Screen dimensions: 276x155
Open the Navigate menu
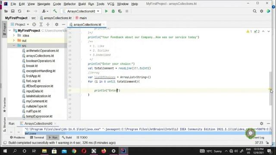pyautogui.click(x=44, y=4)
